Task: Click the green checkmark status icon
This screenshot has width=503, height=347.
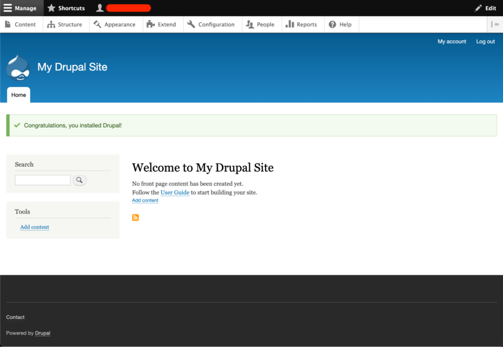Action: click(x=17, y=125)
